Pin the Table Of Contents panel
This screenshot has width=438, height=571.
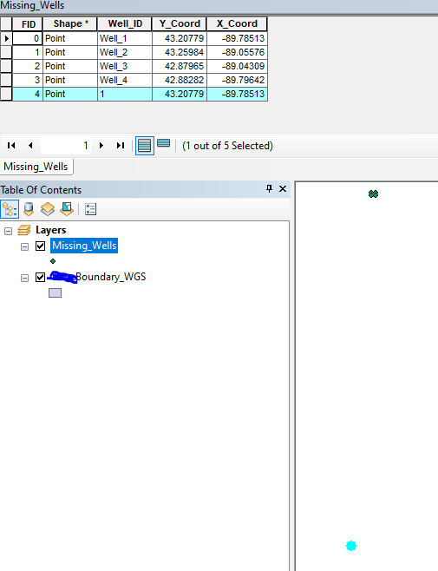[x=269, y=188]
